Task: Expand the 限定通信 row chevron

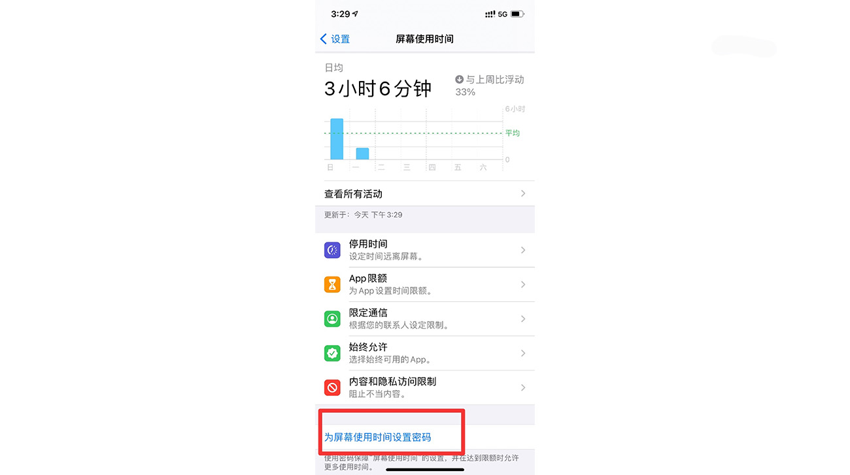Action: tap(523, 319)
